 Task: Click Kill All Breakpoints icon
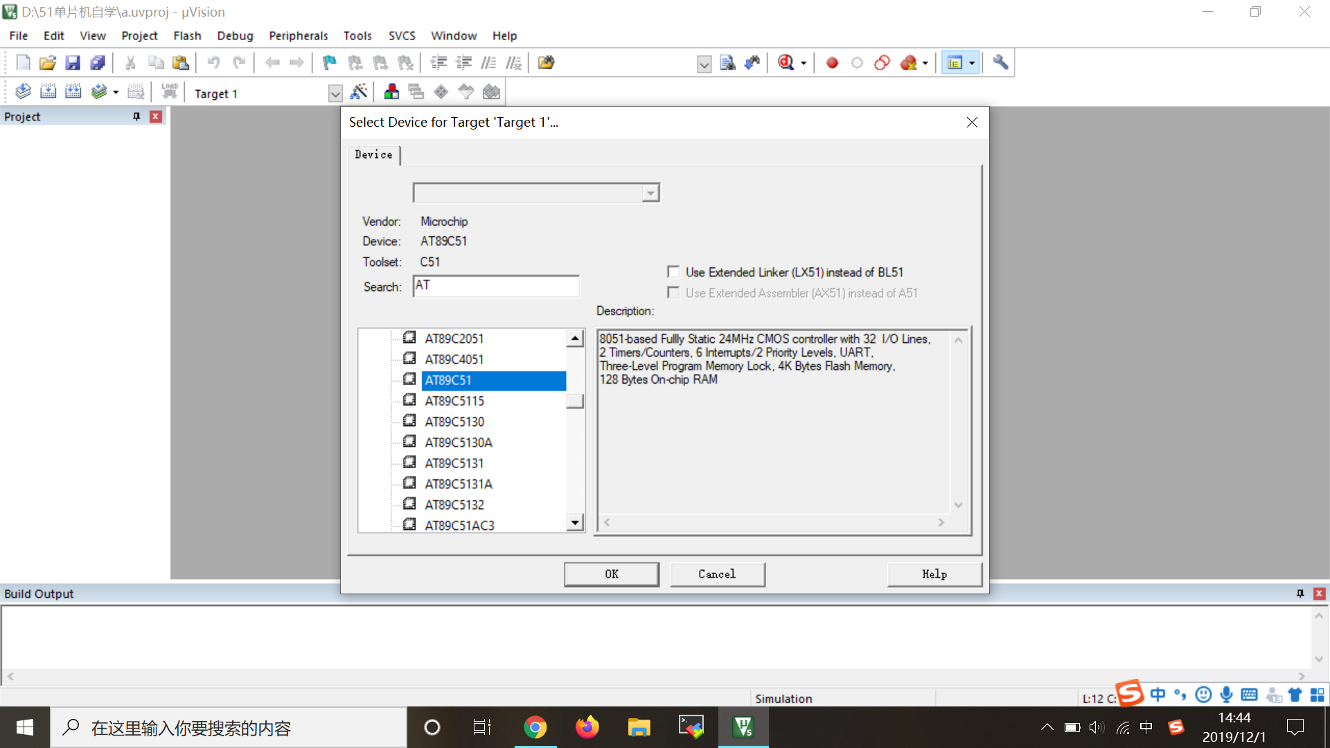click(x=909, y=63)
